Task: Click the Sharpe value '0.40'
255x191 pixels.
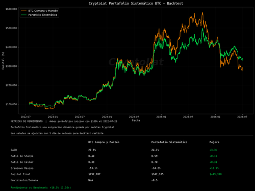Action: pos(91,156)
